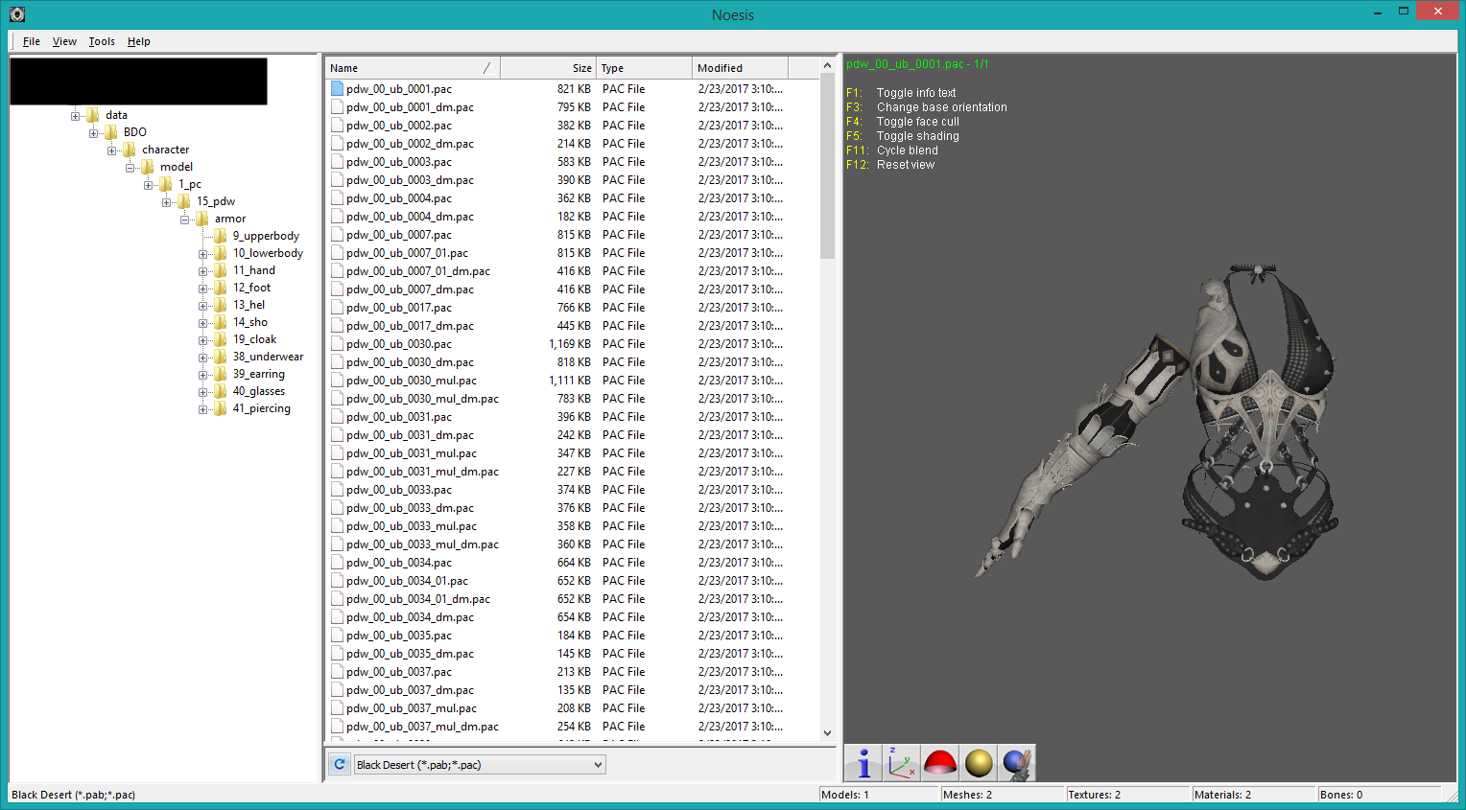Select the 38_underwear folder

(x=267, y=357)
